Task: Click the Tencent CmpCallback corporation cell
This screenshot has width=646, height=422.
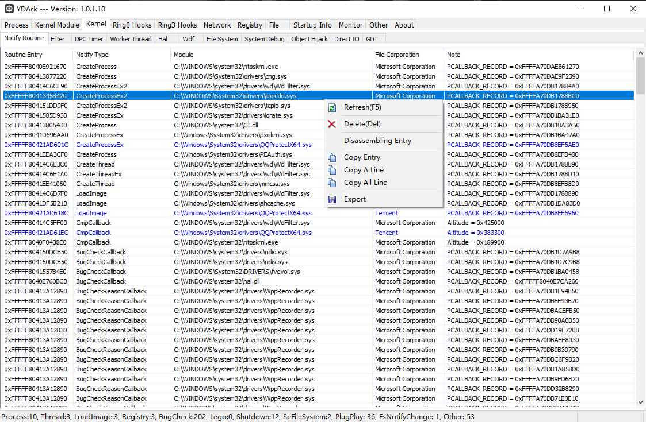Action: (386, 233)
